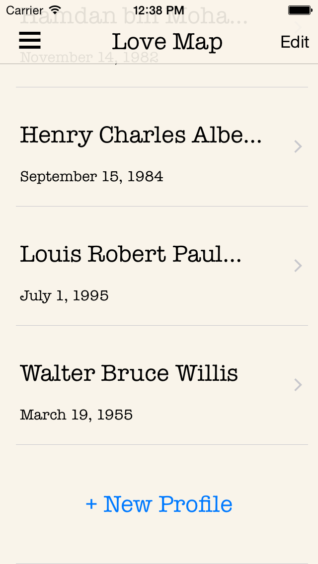Tap the September 15, 1984 date
Viewport: 318px width, 564px height.
[x=91, y=177]
